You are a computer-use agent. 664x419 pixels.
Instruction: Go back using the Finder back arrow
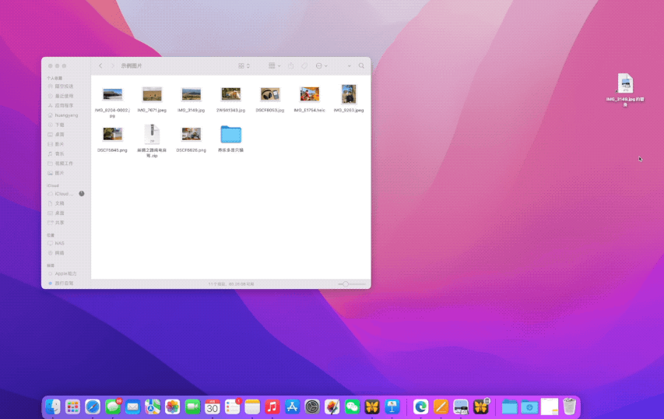point(100,65)
